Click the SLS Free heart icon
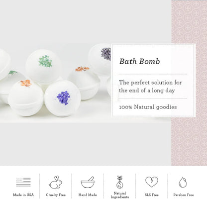The height and width of the screenshot is (207, 207). (152, 182)
